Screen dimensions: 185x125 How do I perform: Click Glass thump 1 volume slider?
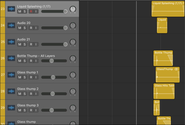pos(54,77)
